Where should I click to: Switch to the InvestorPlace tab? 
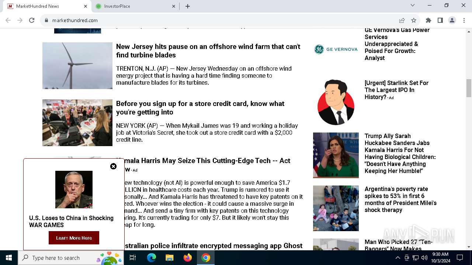pos(135,6)
